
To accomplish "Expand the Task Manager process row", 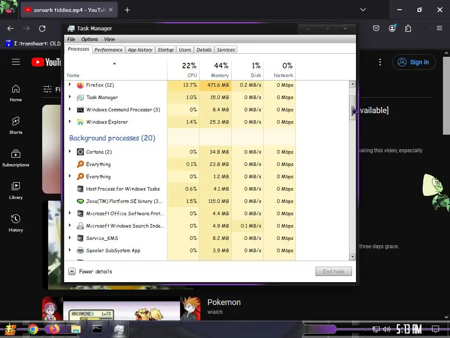I will click(x=70, y=97).
